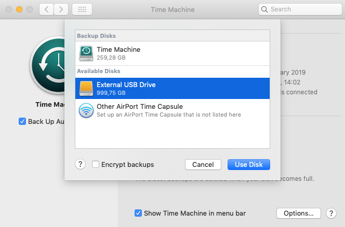345x227 pixels.
Task: Go forward with the right chevron button
Action: coord(61,9)
